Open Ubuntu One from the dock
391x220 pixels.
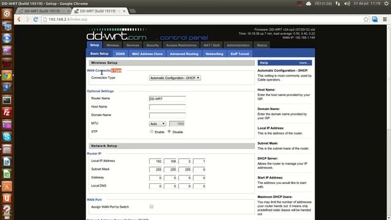[x=7, y=199]
